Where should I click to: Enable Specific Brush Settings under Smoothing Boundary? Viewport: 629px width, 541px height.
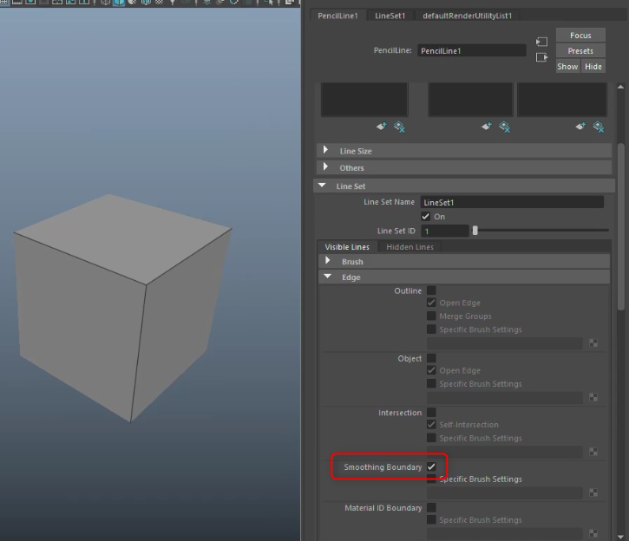(431, 479)
